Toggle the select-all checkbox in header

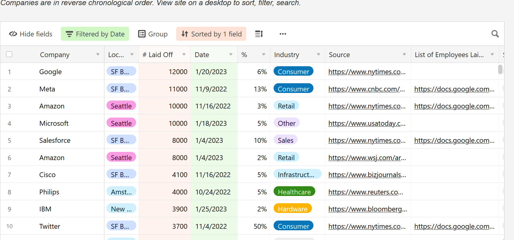click(9, 54)
